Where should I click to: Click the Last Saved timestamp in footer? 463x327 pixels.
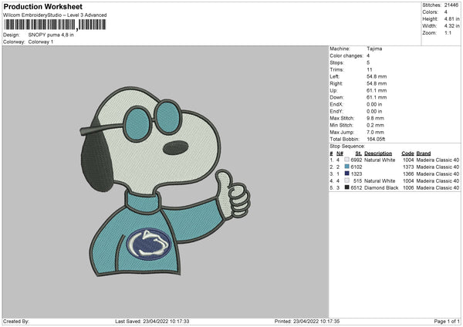click(x=152, y=321)
